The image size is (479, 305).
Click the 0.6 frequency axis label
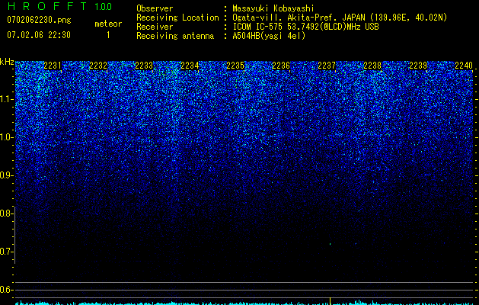click(5, 290)
